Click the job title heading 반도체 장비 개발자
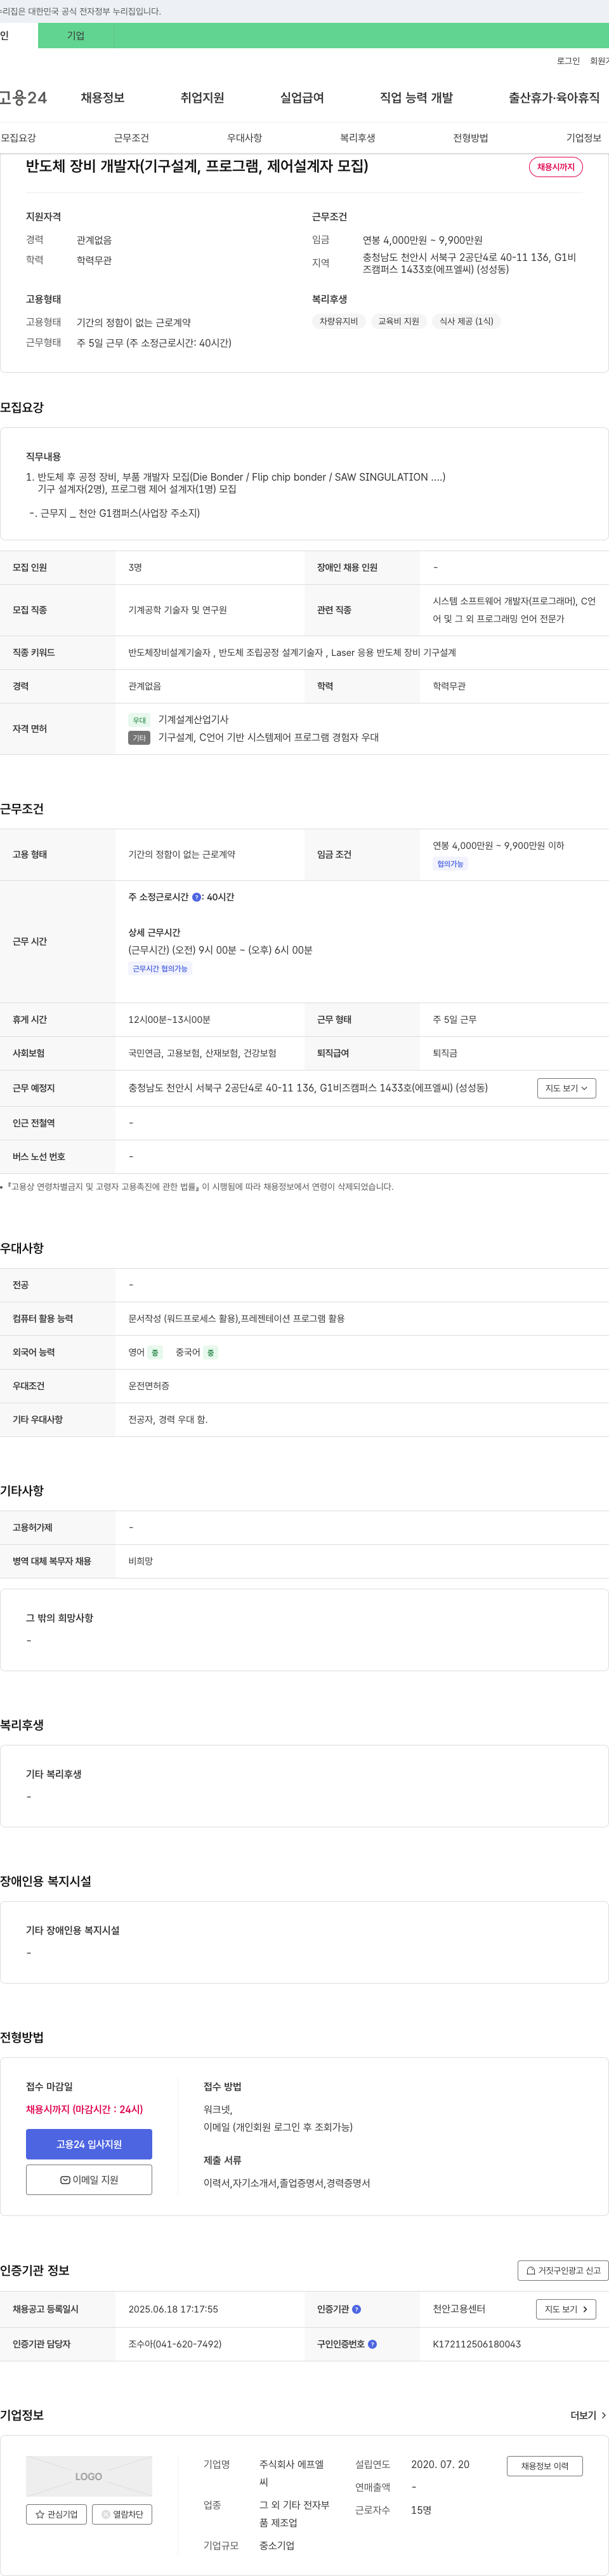Viewport: 609px width, 2576px height. [x=197, y=166]
